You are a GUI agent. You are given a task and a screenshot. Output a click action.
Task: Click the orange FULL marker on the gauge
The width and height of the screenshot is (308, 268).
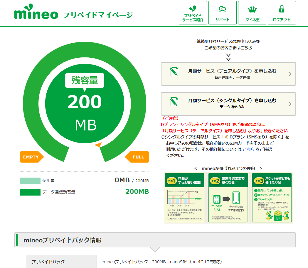point(138,157)
